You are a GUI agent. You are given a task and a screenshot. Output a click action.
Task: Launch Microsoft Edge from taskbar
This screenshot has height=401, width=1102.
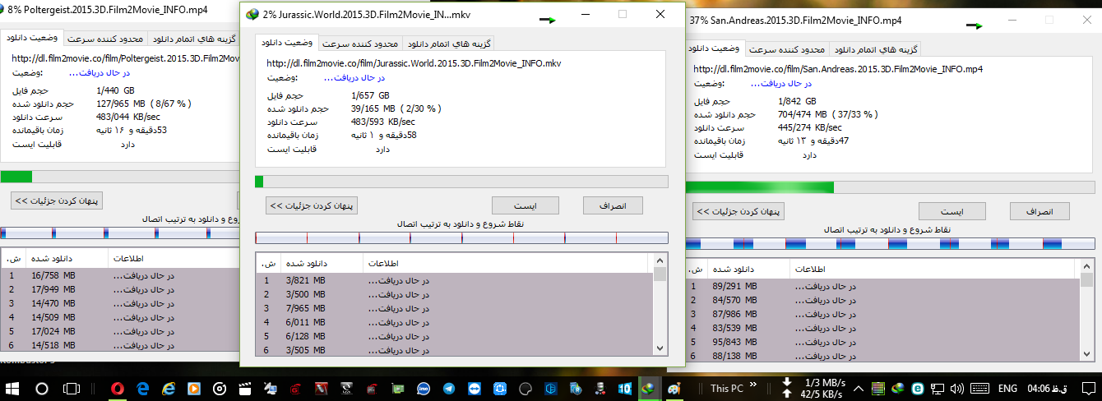tap(144, 389)
